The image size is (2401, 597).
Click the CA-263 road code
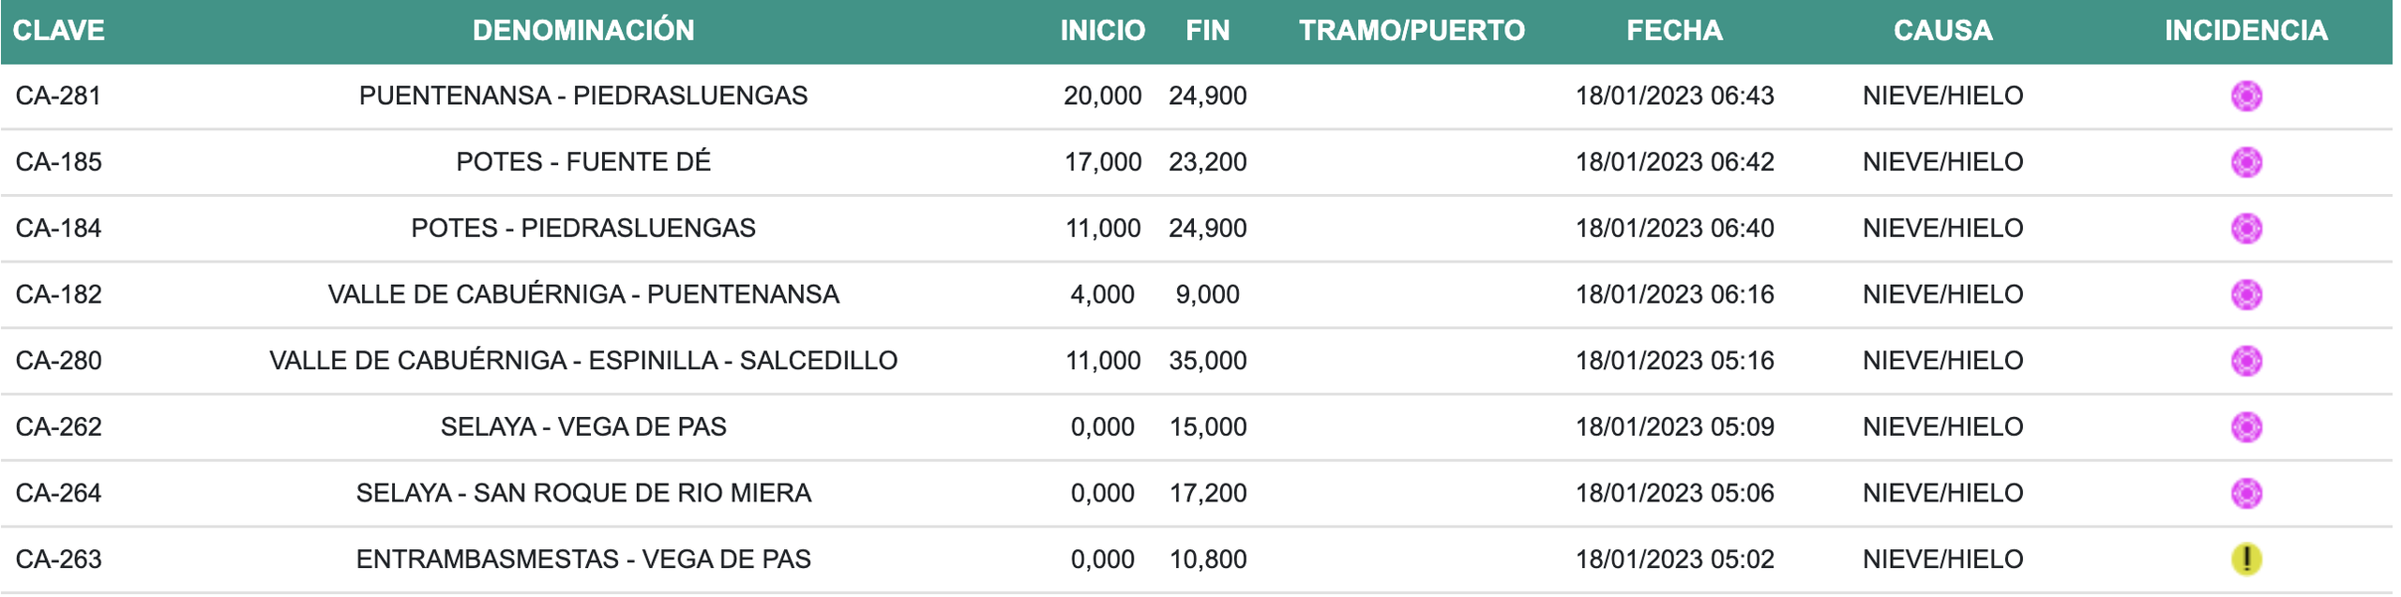58,560
